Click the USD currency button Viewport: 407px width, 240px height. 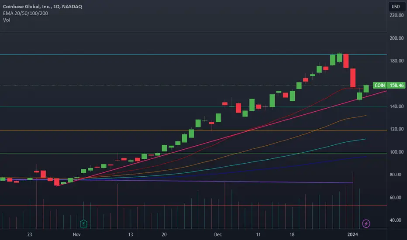pos(396,7)
